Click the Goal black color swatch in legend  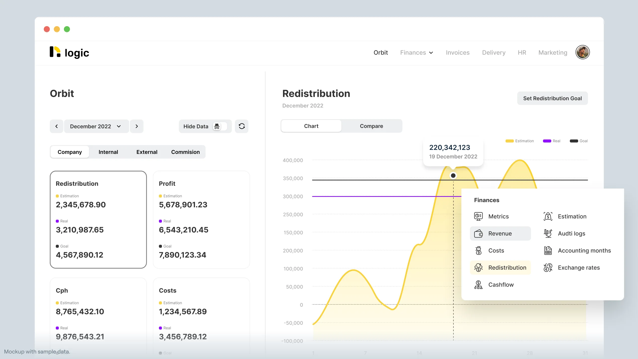click(x=574, y=141)
